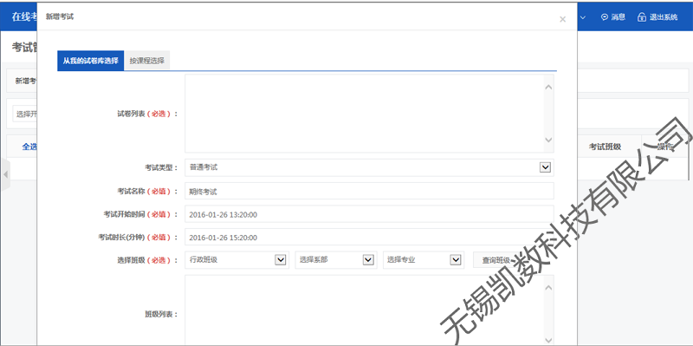Expand the user menu chevron in header

point(583,17)
